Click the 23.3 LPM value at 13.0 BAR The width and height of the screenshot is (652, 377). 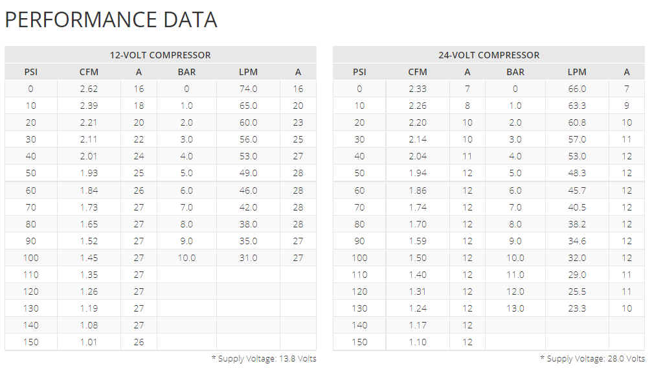pyautogui.click(x=577, y=308)
